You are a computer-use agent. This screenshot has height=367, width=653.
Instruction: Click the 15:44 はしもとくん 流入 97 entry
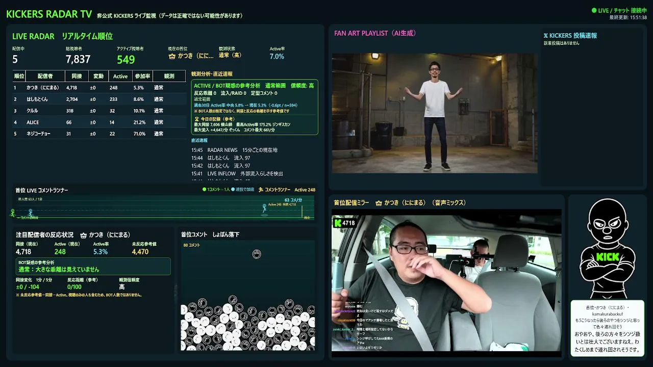point(221,158)
